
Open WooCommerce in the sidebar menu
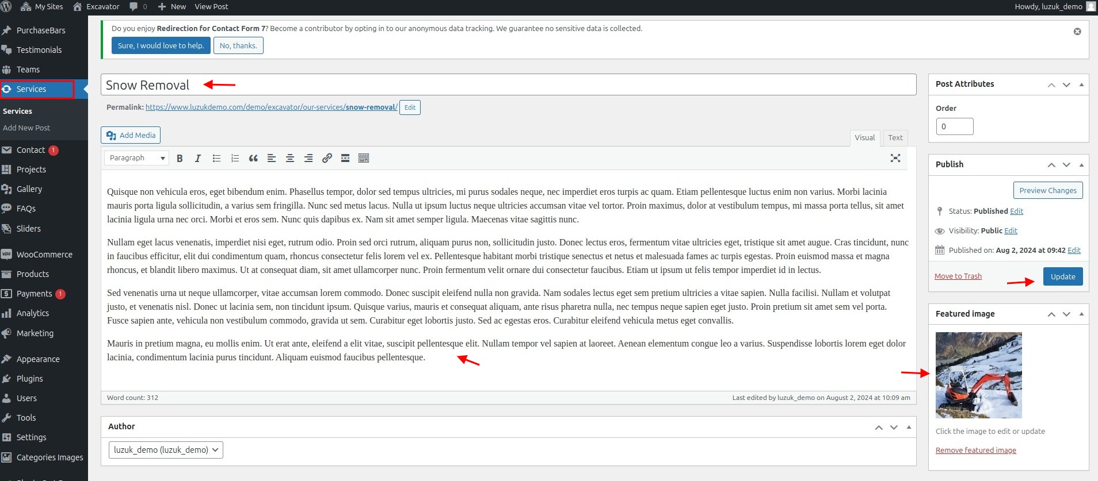[x=44, y=255]
